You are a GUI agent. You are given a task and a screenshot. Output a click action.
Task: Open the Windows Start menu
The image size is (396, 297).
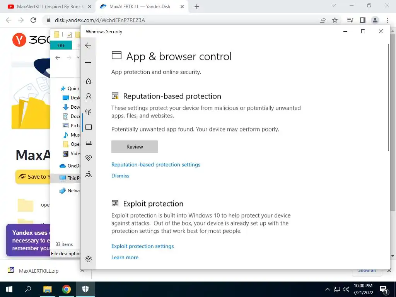[x=9, y=289]
